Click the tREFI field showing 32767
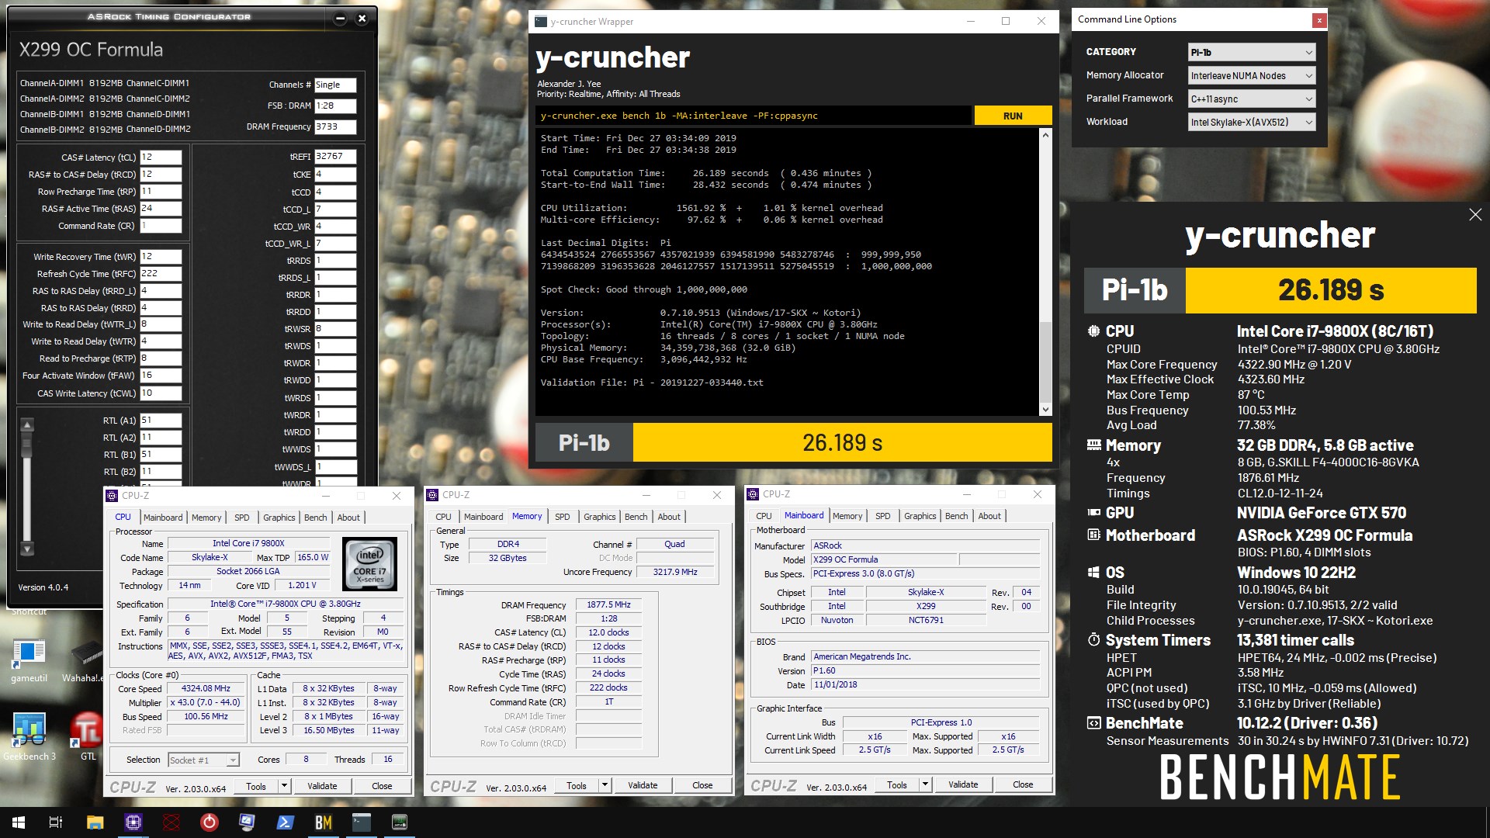Viewport: 1490px width, 838px height. [335, 156]
